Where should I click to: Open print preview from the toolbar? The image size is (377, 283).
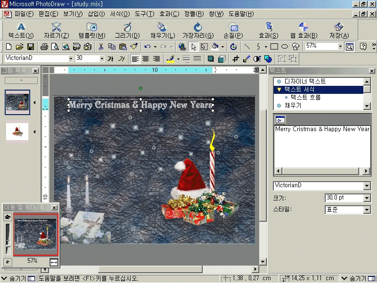55,46
